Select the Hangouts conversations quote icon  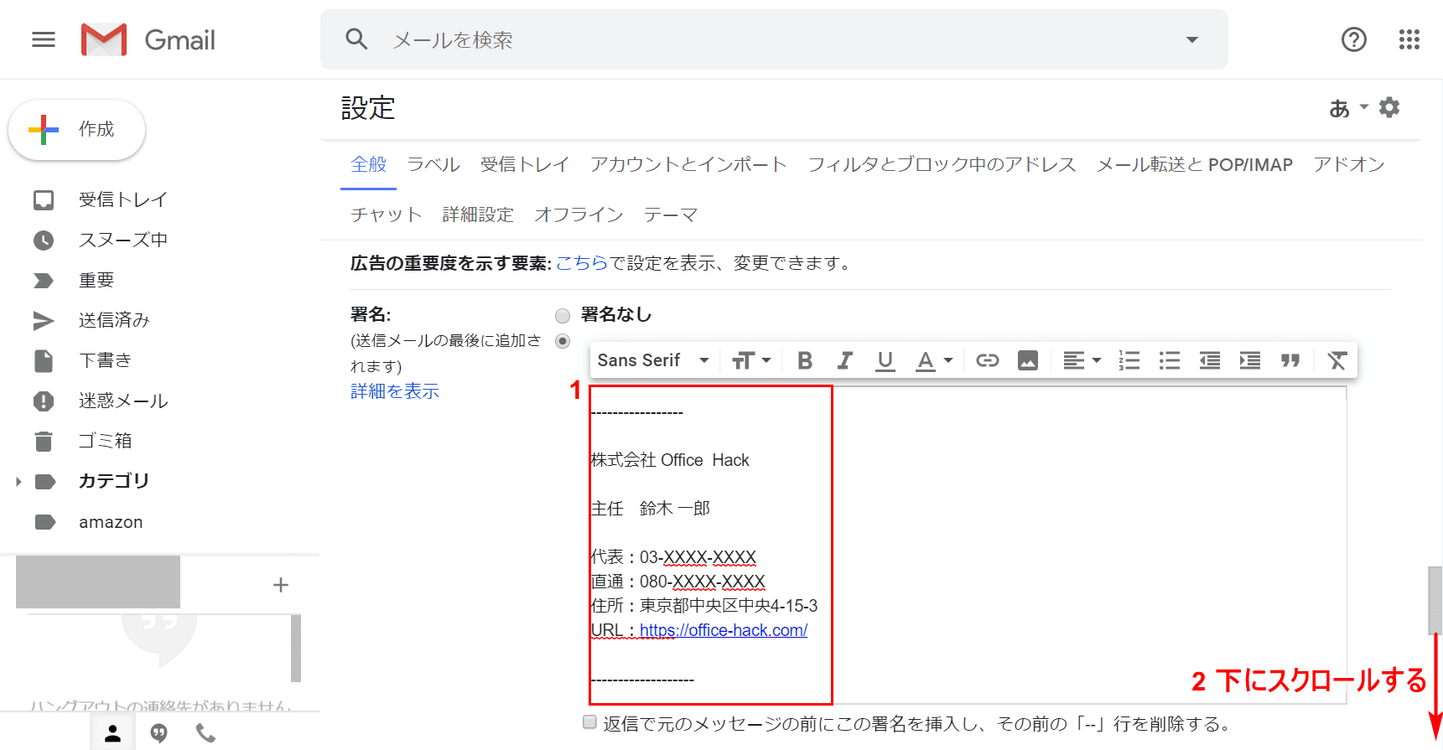pos(158,734)
